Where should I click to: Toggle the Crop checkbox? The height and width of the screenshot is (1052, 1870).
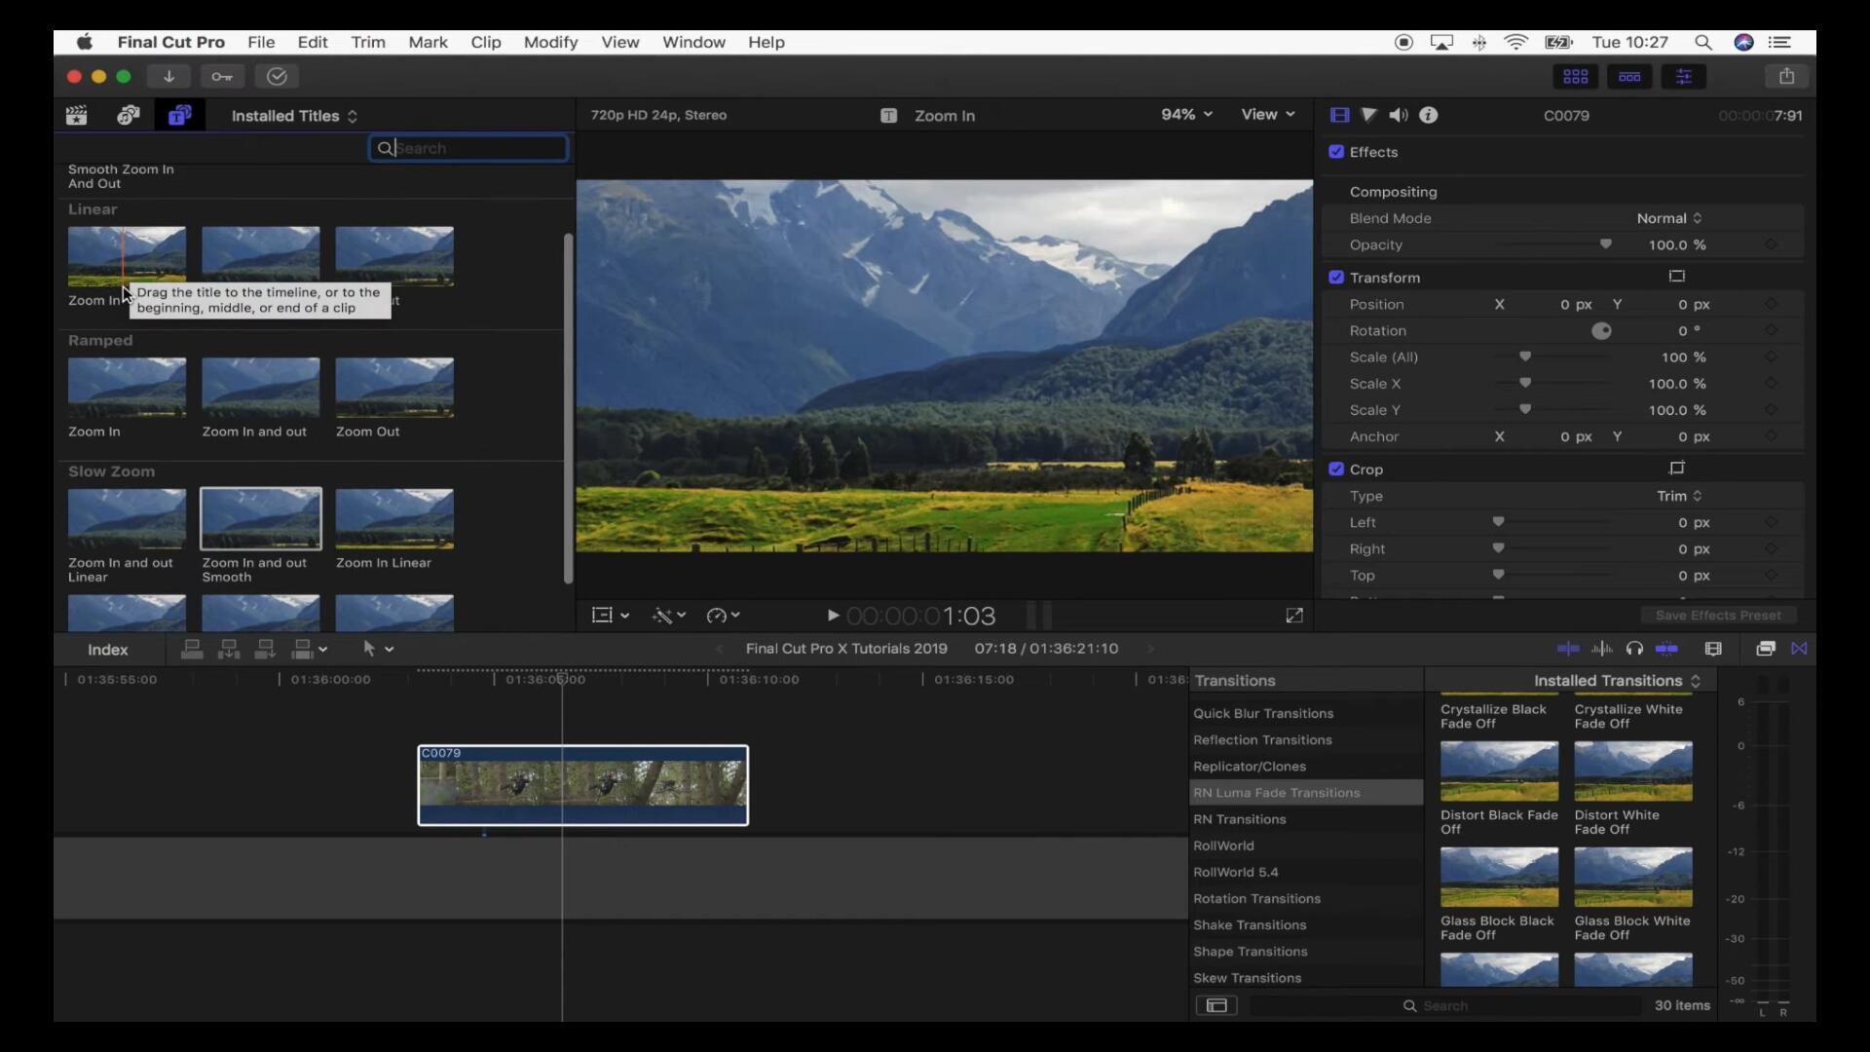click(1336, 470)
